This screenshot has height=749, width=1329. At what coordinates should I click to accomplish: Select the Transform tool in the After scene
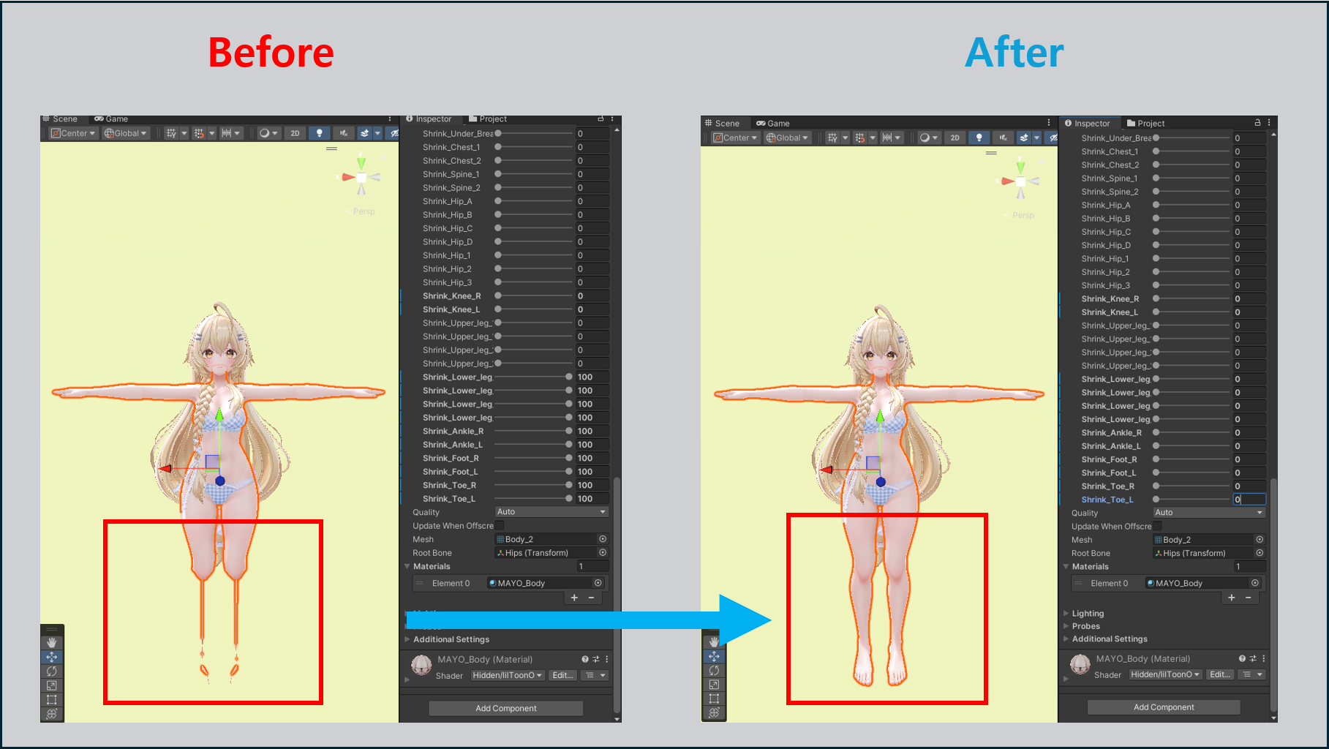[714, 712]
